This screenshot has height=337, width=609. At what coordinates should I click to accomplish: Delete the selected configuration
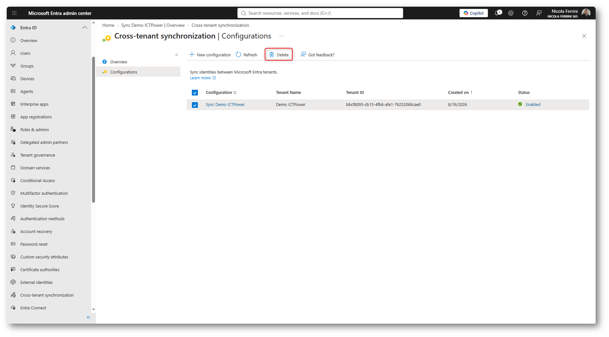[x=279, y=55]
